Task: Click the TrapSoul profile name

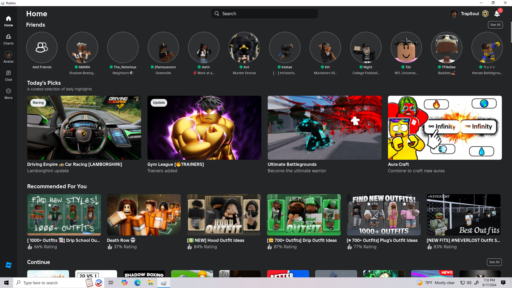Action: point(470,14)
